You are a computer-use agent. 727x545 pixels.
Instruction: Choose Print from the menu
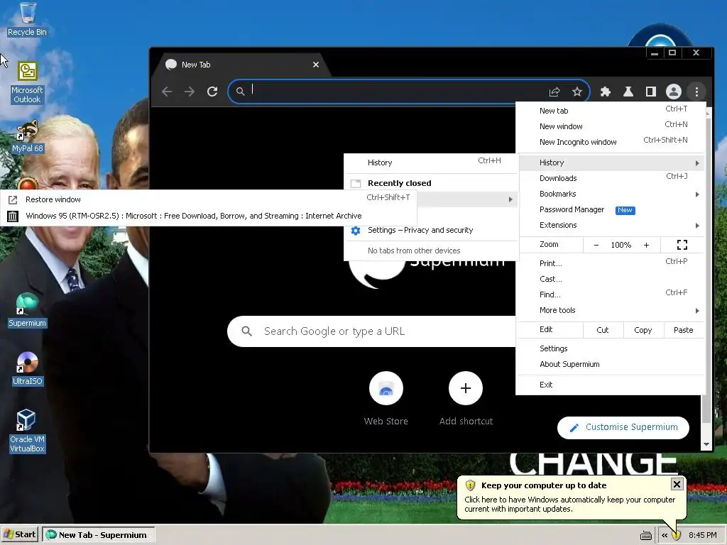611,263
